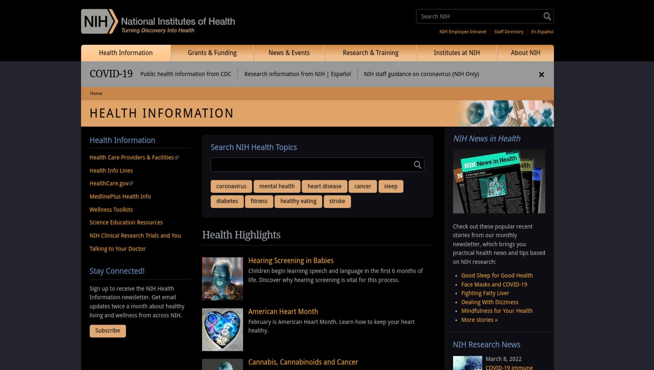Select the fitness topic tag
Screen dimensions: 654x370
(x=259, y=201)
